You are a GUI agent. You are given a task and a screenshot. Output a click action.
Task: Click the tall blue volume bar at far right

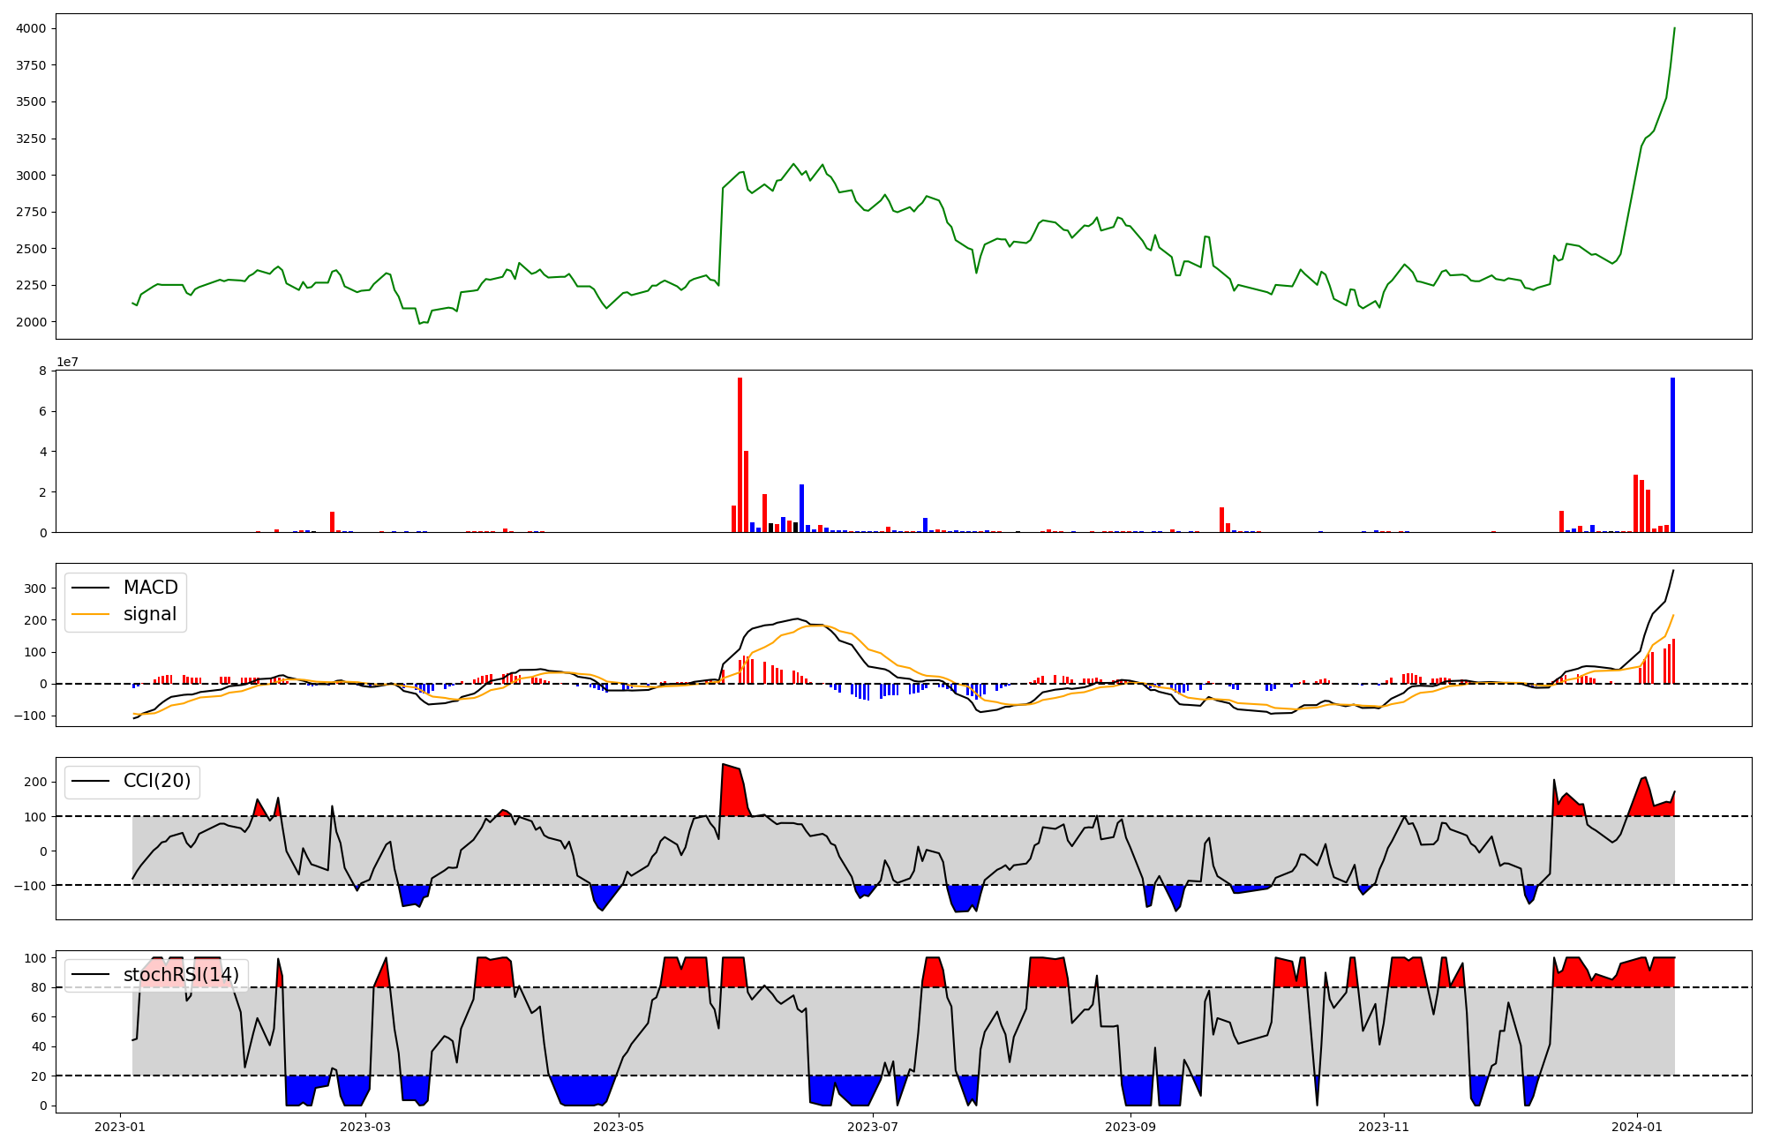click(1672, 454)
